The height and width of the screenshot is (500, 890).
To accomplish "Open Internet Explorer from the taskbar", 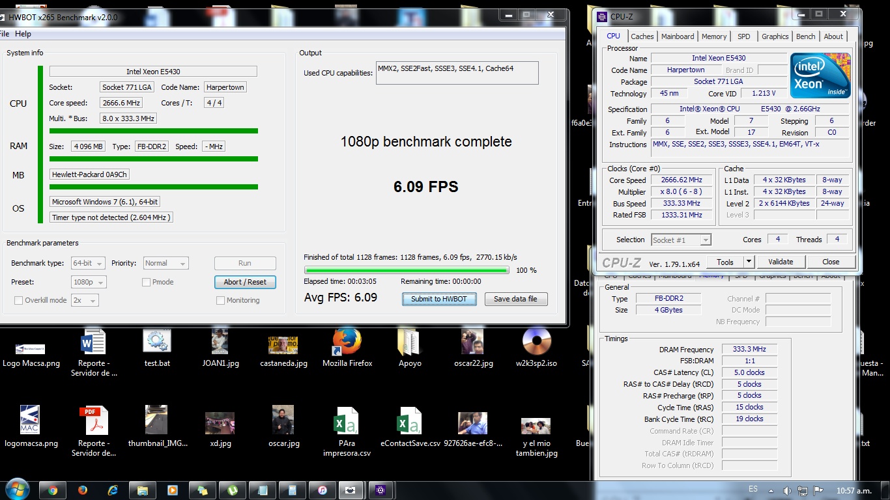I will click(x=113, y=490).
